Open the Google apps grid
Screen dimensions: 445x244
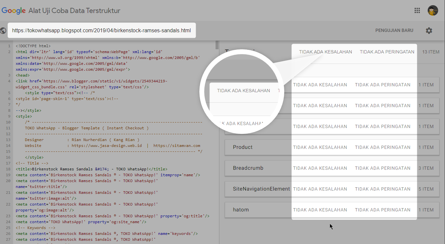click(x=417, y=10)
